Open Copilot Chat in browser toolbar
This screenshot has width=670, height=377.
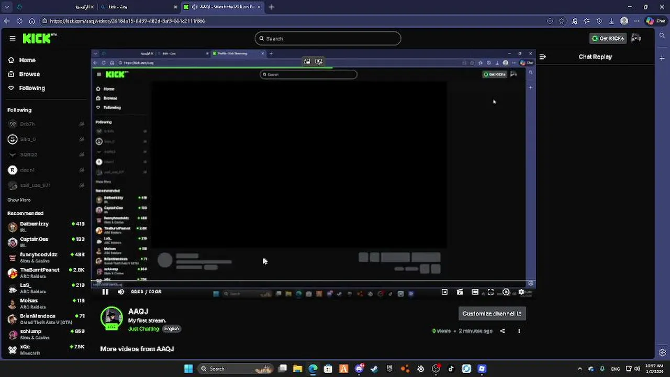tap(656, 21)
